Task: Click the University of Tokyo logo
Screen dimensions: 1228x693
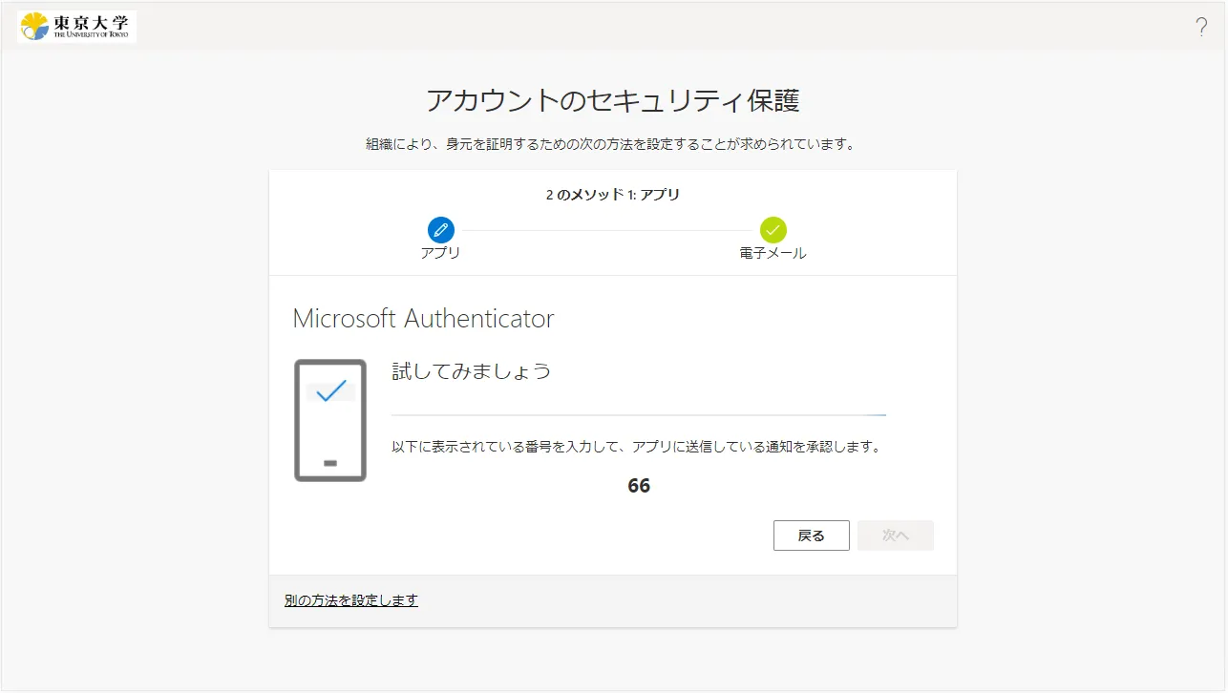Action: 77,27
